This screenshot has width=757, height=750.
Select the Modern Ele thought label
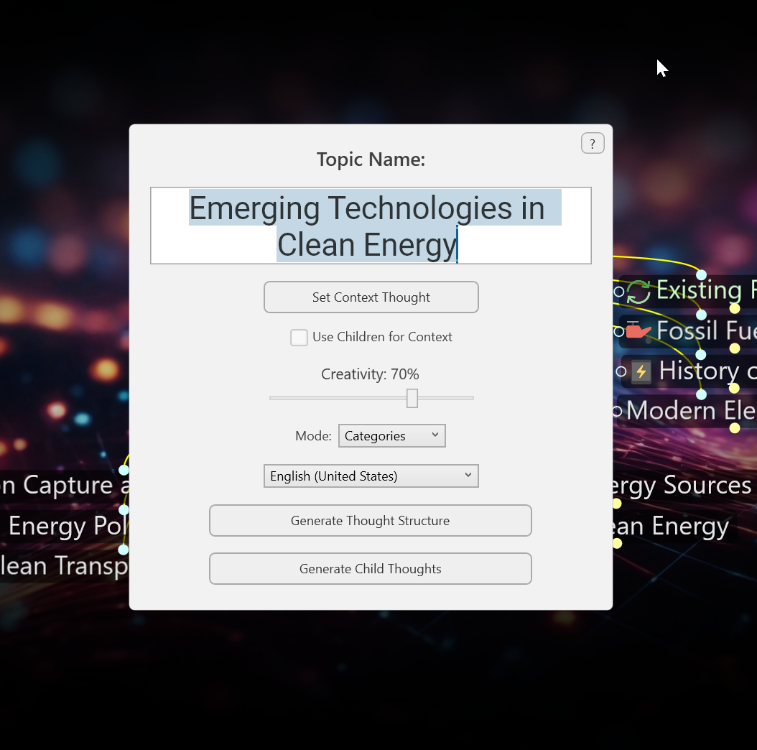point(689,411)
